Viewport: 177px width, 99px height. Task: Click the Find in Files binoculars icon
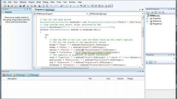click(39, 6)
